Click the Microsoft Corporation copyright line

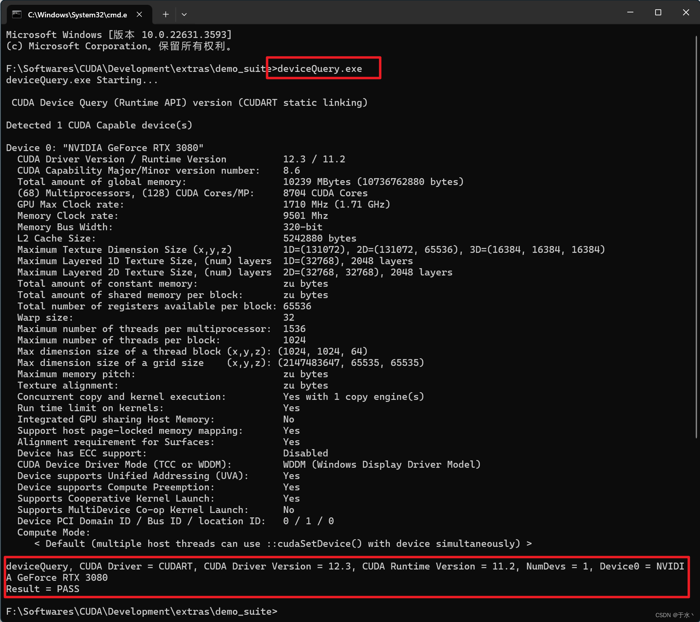click(x=119, y=46)
